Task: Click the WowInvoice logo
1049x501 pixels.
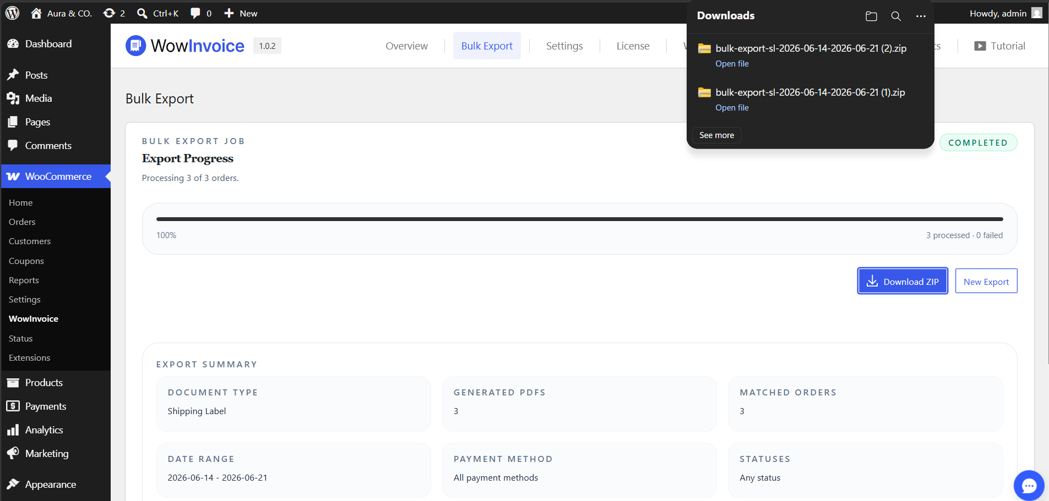Action: (x=185, y=46)
